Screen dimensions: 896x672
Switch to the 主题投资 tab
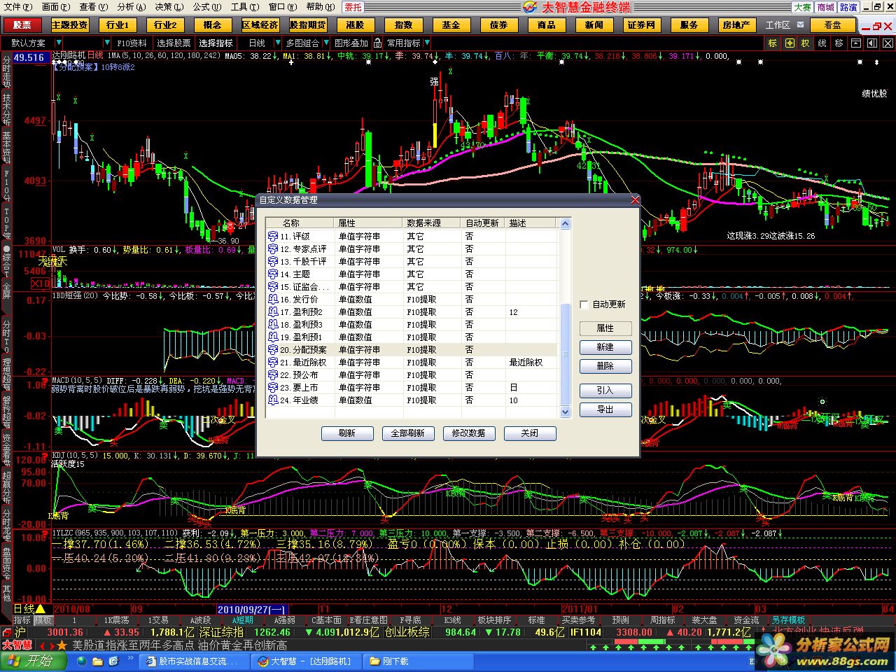[x=70, y=25]
